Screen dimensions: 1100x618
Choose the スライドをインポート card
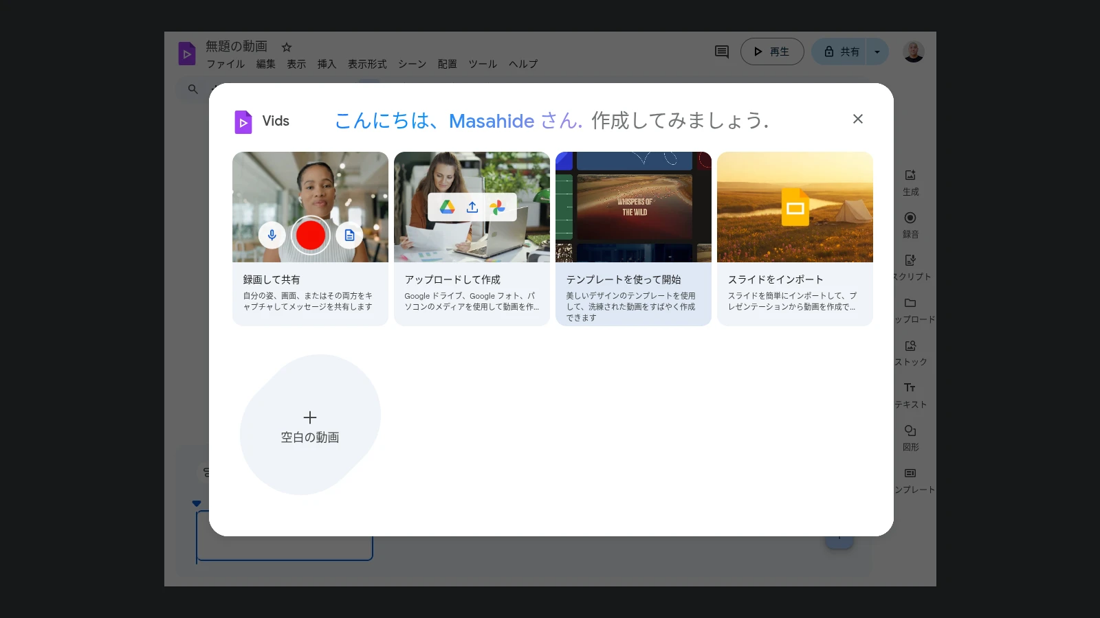[795, 238]
